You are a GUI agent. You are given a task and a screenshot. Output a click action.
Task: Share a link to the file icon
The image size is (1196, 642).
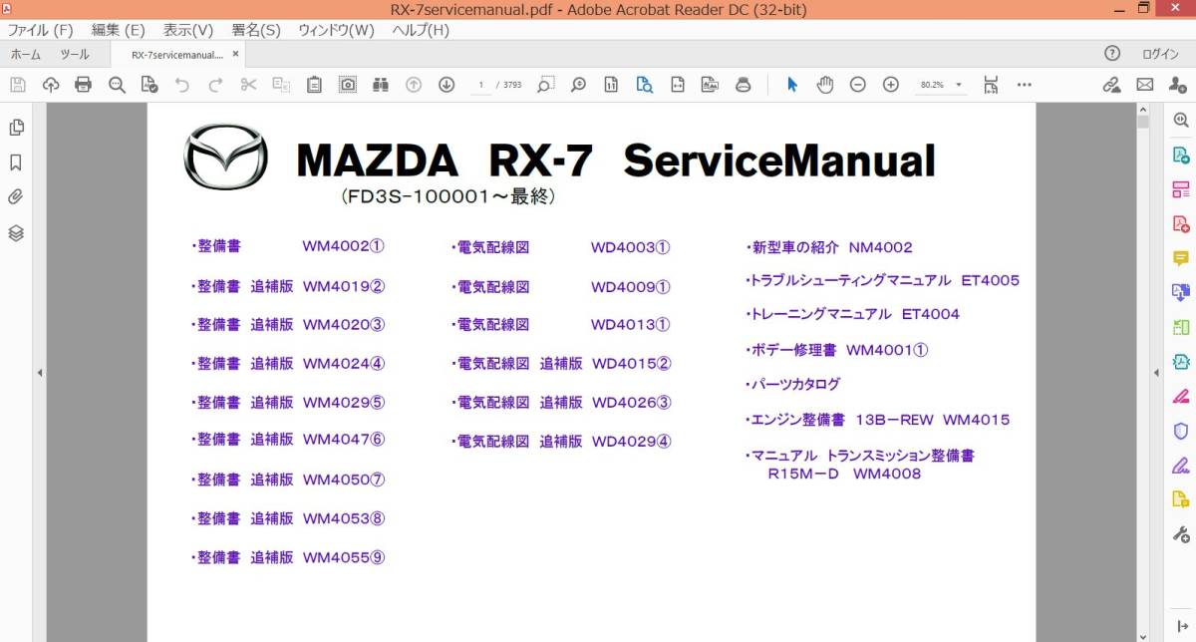point(1112,85)
